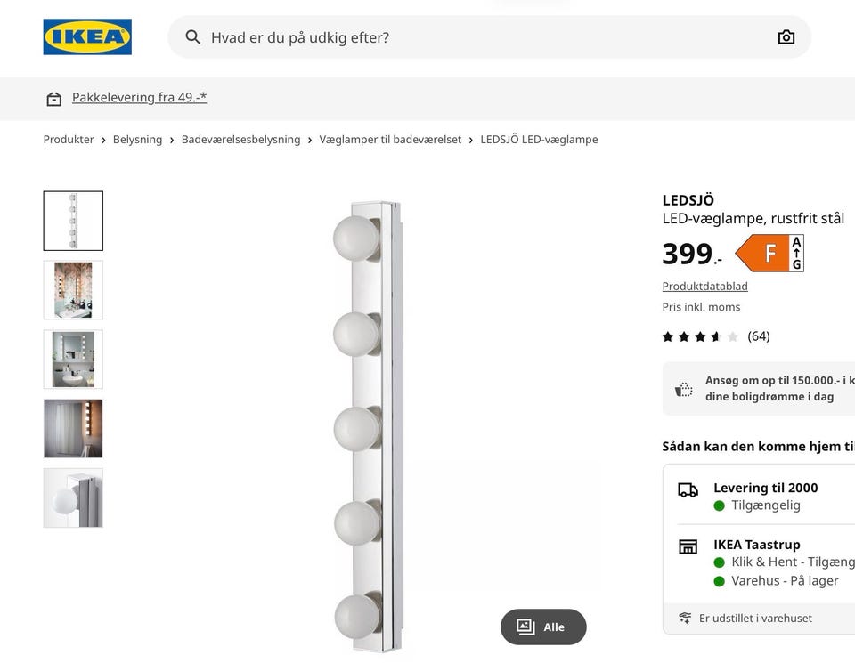Open camera visual search
855x663 pixels.
point(786,37)
